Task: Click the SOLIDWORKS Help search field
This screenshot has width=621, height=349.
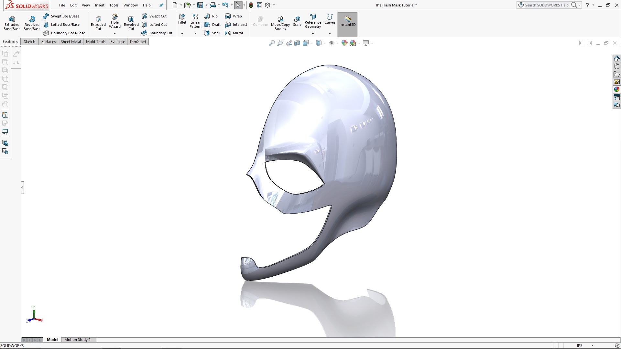Action: (x=547, y=5)
